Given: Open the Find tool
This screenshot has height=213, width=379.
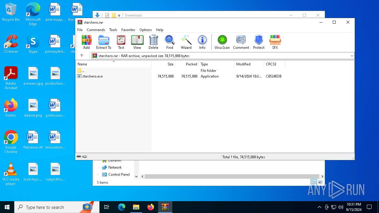Looking at the screenshot, I should [x=170, y=42].
